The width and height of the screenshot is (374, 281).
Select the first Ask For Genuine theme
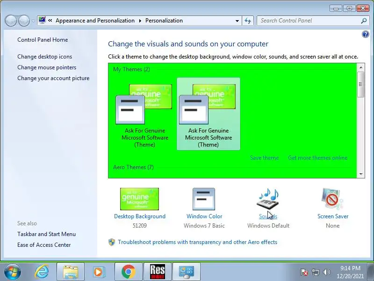(x=145, y=114)
